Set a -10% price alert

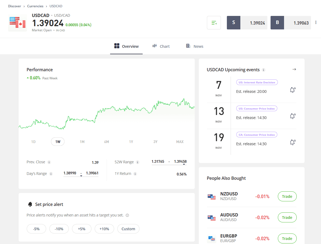pyautogui.click(x=59, y=229)
